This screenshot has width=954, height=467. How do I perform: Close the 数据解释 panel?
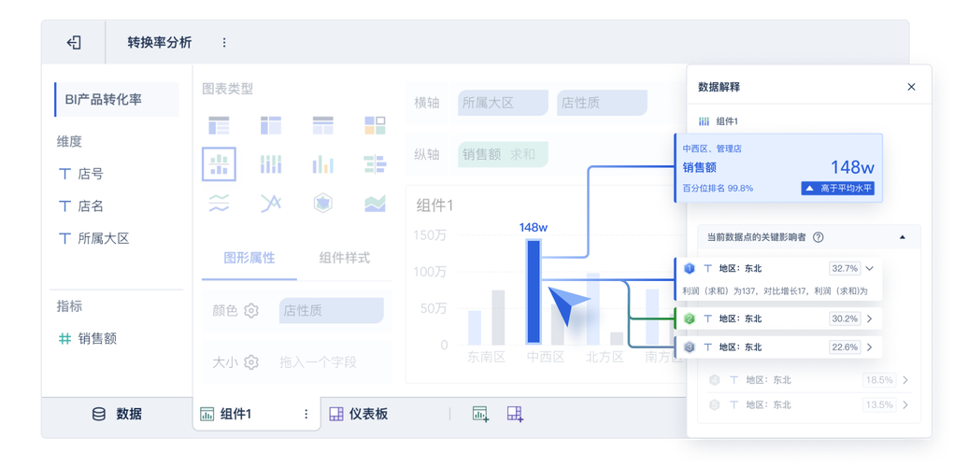tap(911, 87)
